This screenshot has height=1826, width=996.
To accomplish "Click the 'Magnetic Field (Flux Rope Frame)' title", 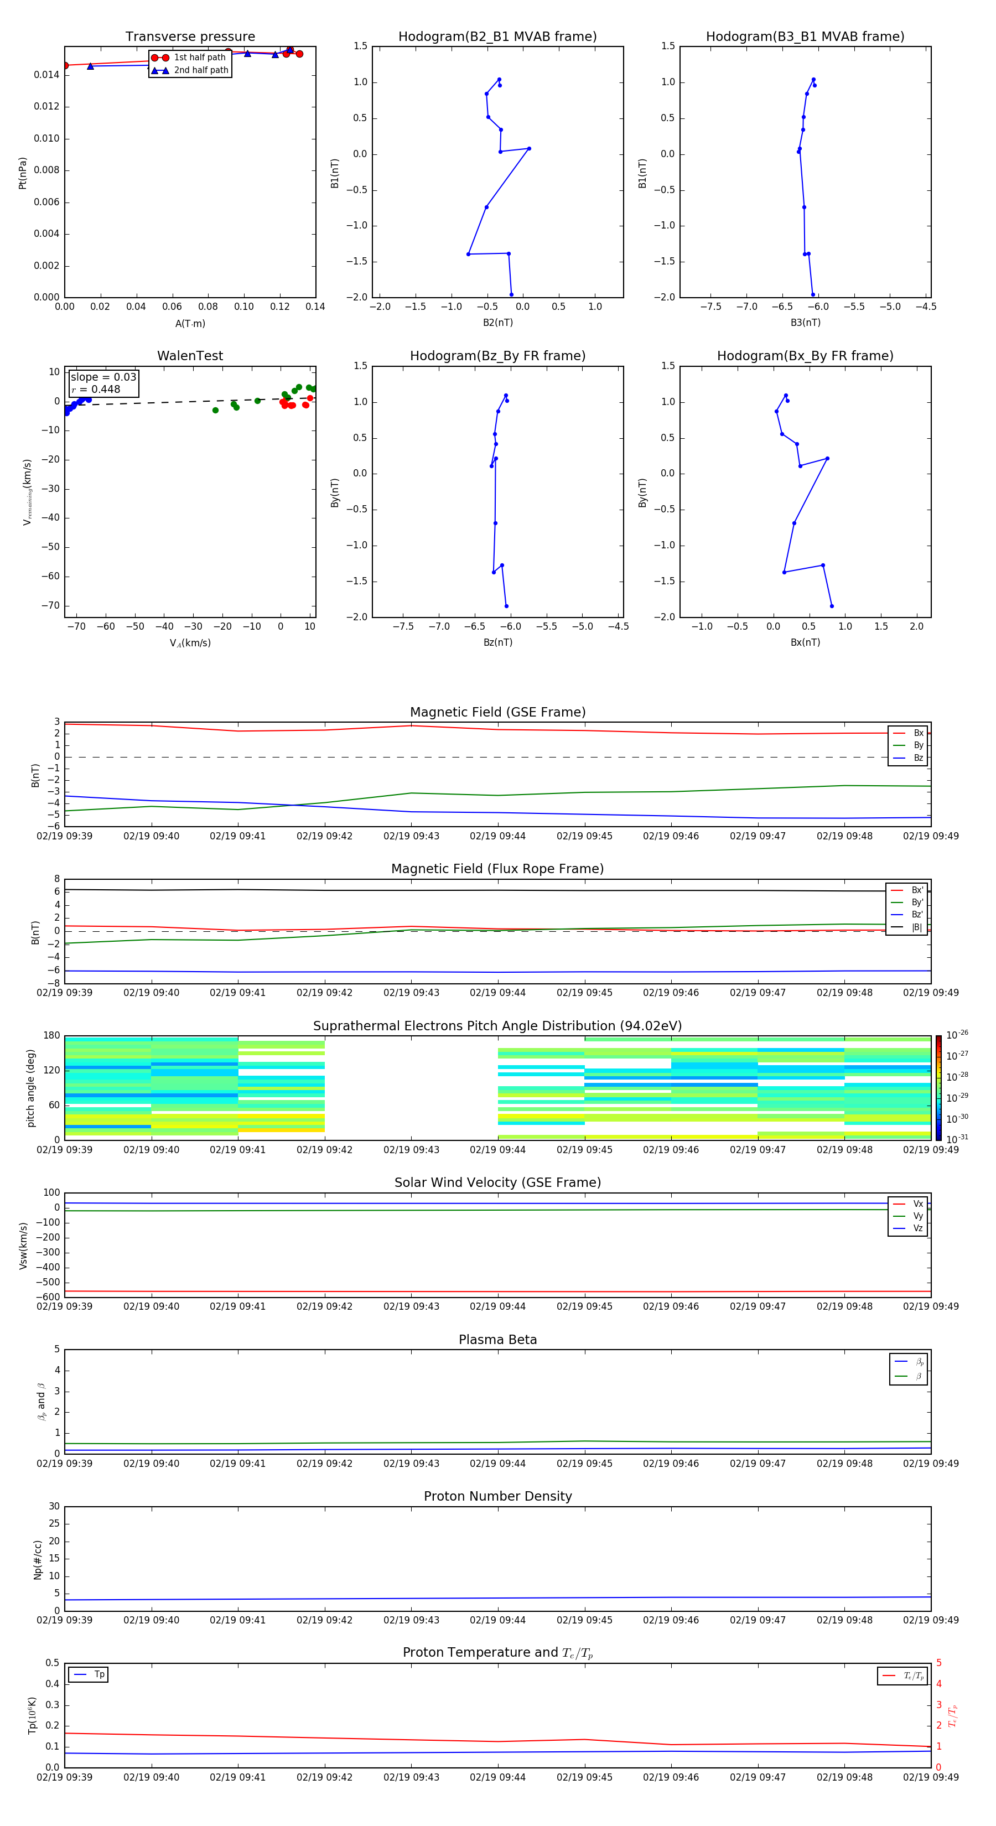I will (497, 869).
